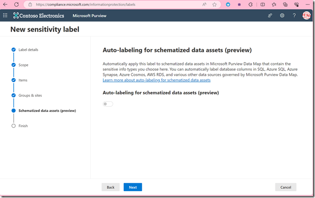Open the settings gear in Purview header

click(x=282, y=15)
